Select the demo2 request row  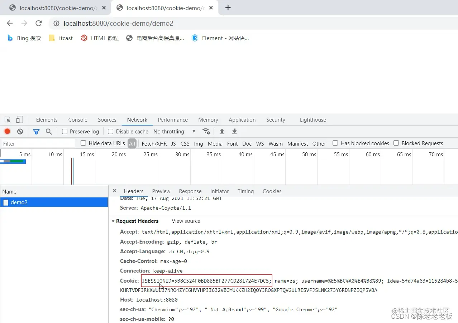click(x=54, y=202)
